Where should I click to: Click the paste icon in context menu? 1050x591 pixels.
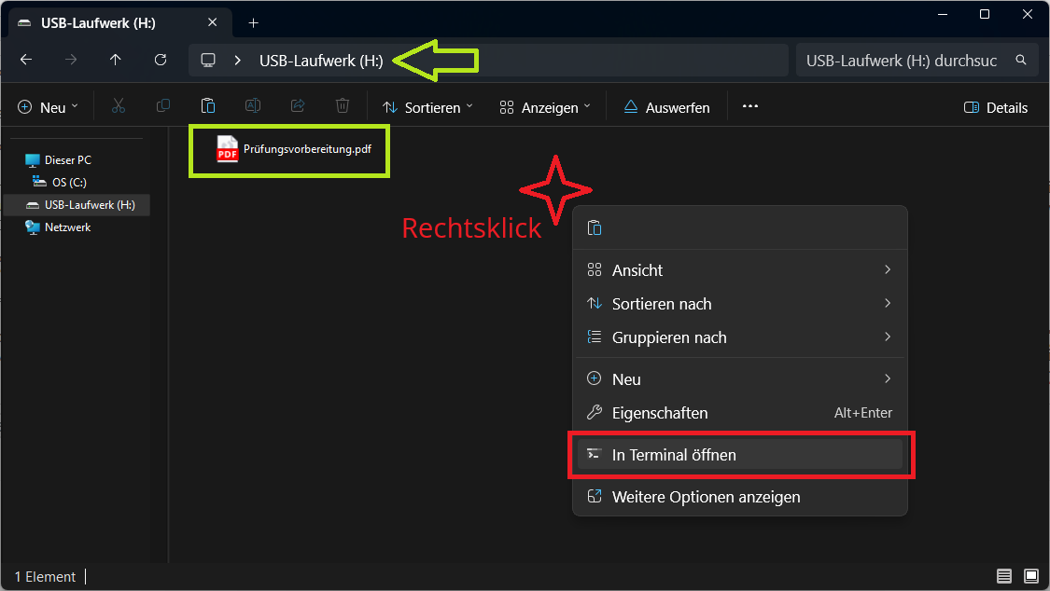click(x=595, y=228)
